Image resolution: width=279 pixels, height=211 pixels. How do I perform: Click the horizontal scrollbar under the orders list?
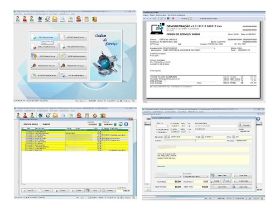tap(75, 184)
